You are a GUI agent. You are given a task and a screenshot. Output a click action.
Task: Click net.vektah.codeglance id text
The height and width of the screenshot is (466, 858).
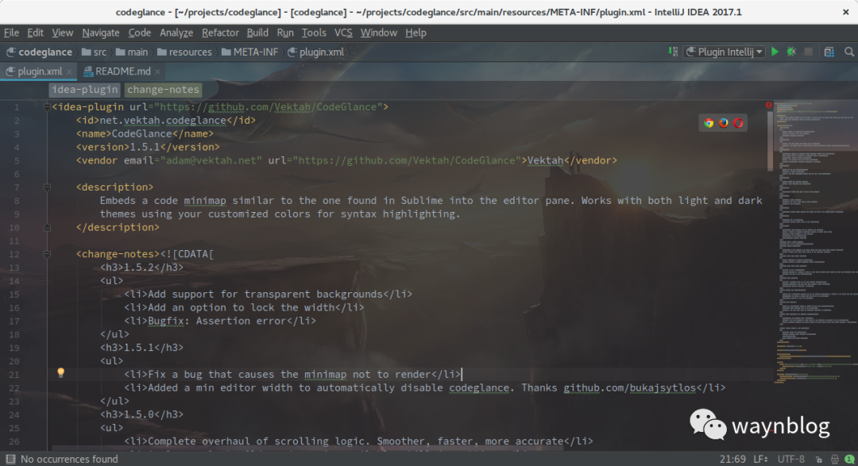coord(163,121)
